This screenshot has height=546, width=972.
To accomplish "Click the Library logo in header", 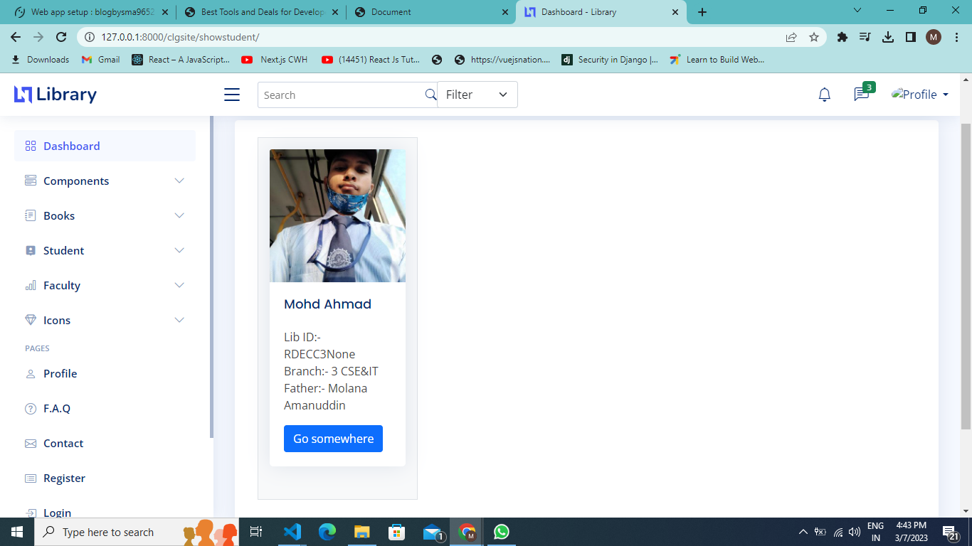I will tap(56, 95).
